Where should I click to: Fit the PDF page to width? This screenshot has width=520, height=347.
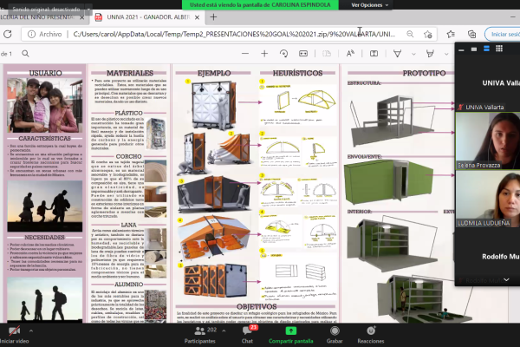(303, 54)
